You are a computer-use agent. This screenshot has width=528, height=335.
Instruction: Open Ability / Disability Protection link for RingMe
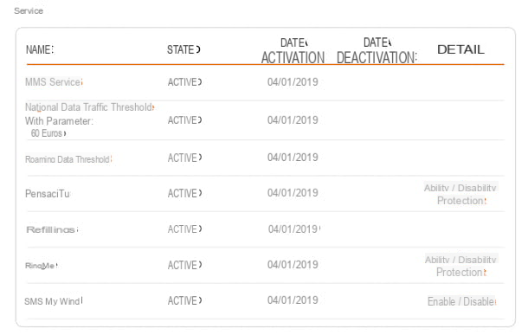pyautogui.click(x=461, y=266)
